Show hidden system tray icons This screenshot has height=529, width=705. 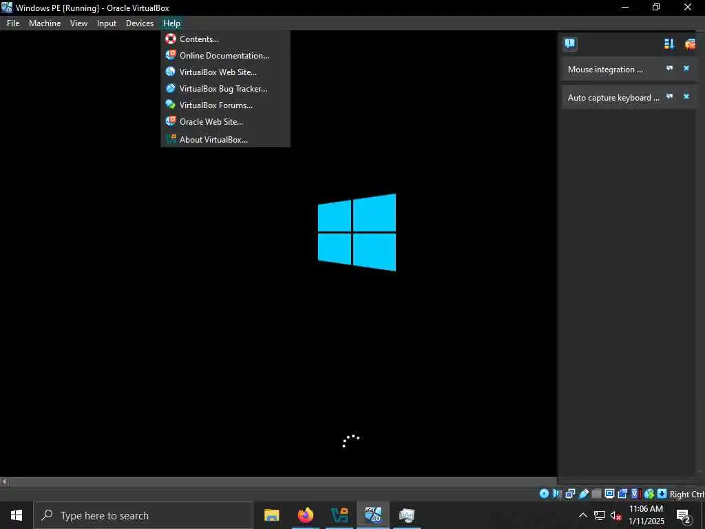click(582, 515)
